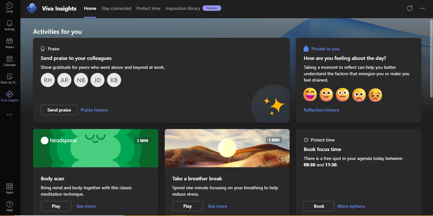Open the Calendar
Viewport: 433px width, 216px height.
9,61
